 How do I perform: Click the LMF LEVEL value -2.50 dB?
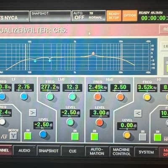[x=70, y=113]
